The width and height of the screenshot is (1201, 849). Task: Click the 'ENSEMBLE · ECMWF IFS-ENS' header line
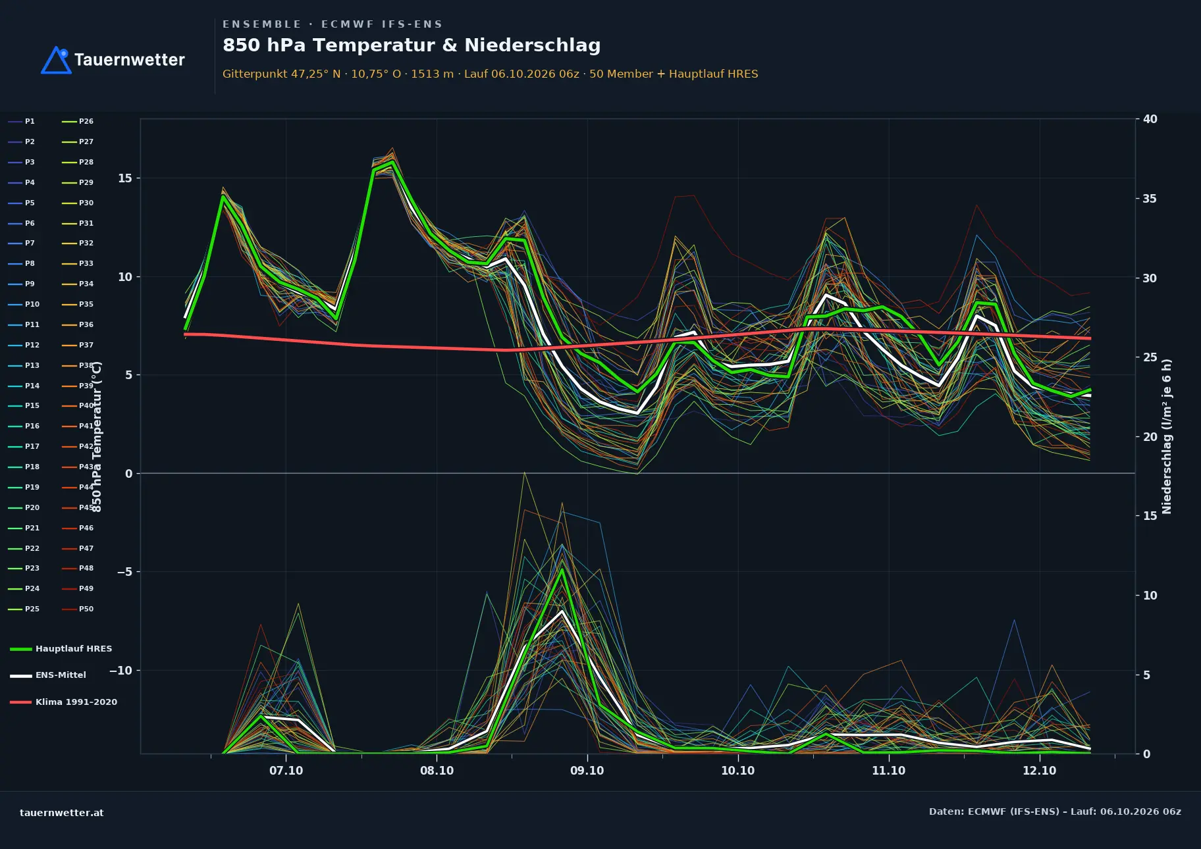click(x=333, y=24)
